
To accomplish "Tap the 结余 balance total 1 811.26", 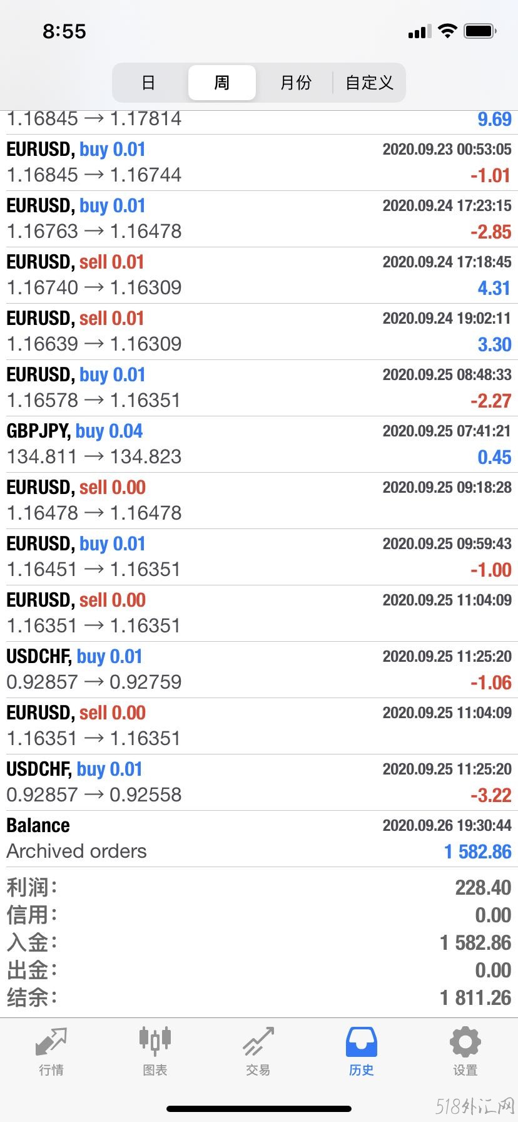I will coord(475,998).
